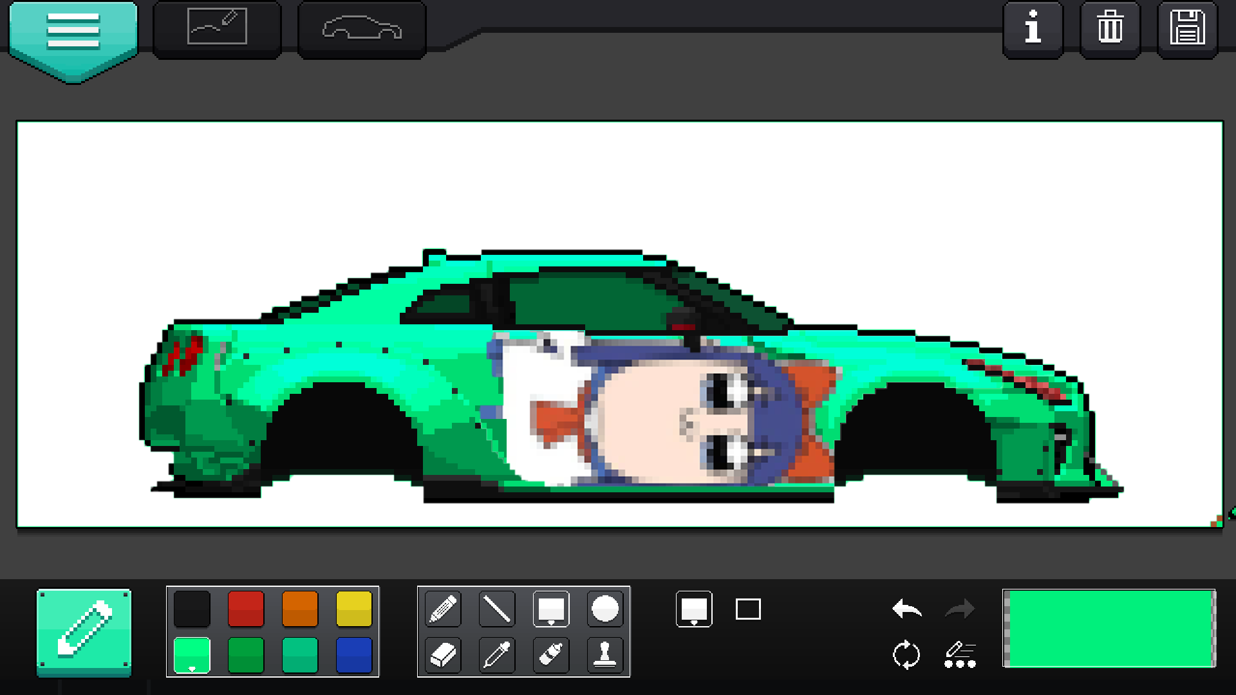Delete the drawing with the trash icon
Image resolution: width=1236 pixels, height=695 pixels.
[1110, 29]
